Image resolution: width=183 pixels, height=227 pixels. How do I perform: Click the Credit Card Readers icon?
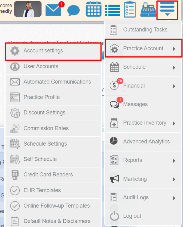click(15, 175)
